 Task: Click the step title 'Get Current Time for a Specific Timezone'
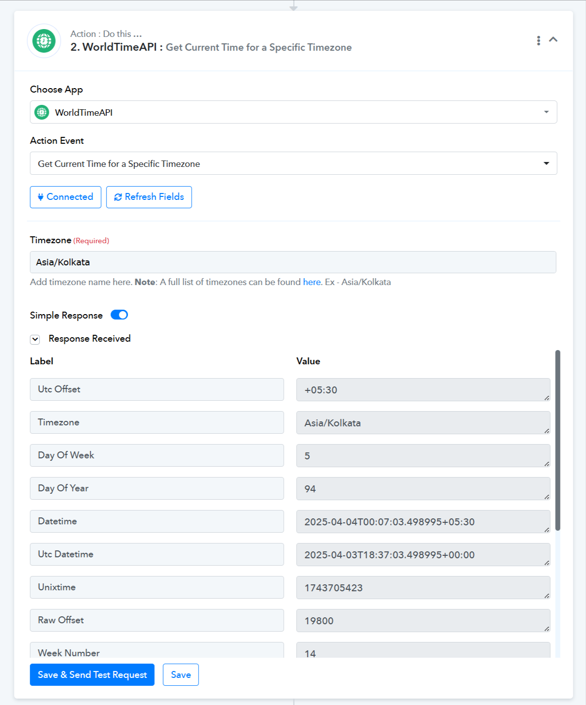coord(259,47)
